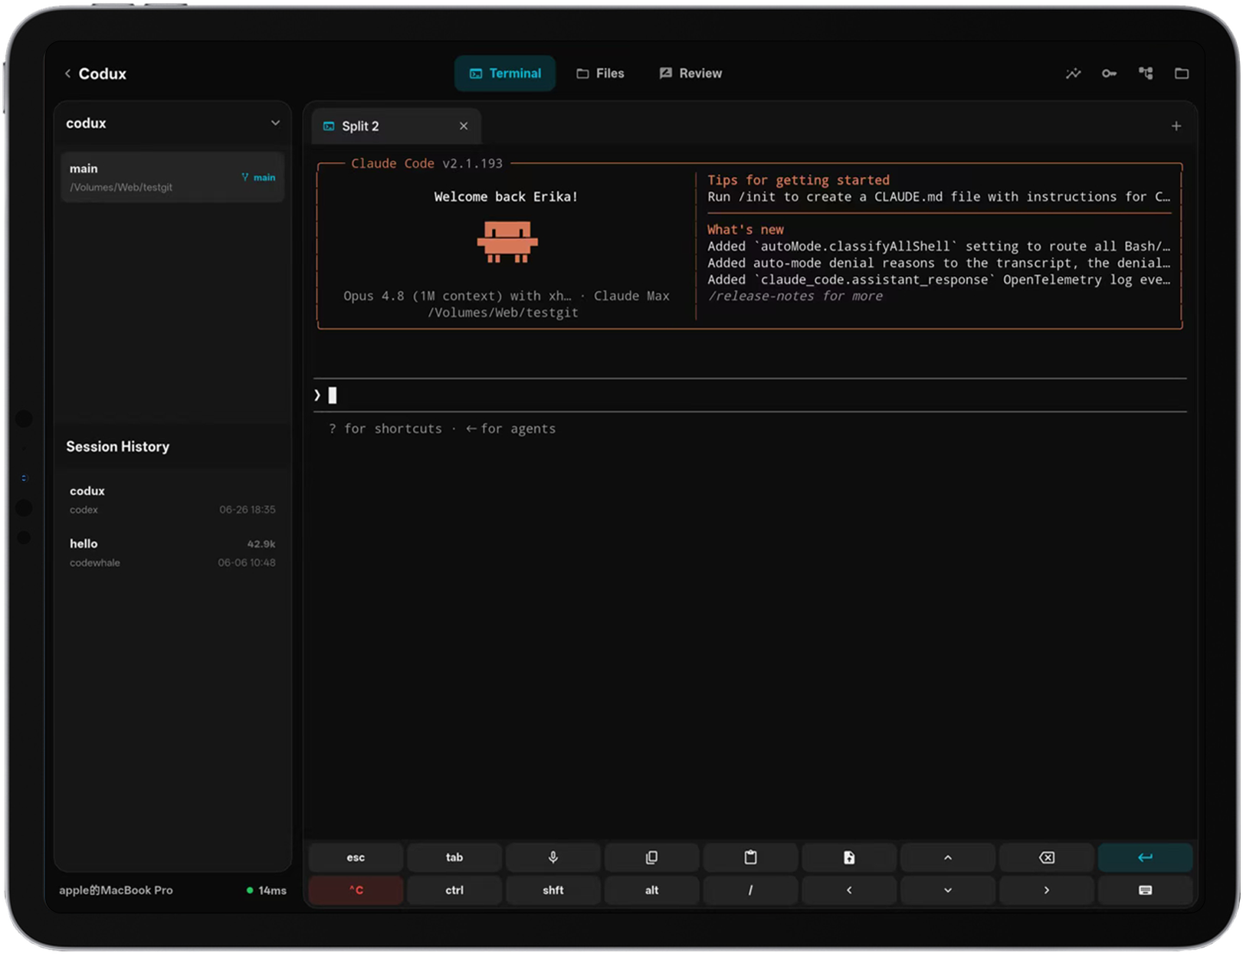Close the Split 2 tab
The height and width of the screenshot is (954, 1243).
[x=464, y=126]
